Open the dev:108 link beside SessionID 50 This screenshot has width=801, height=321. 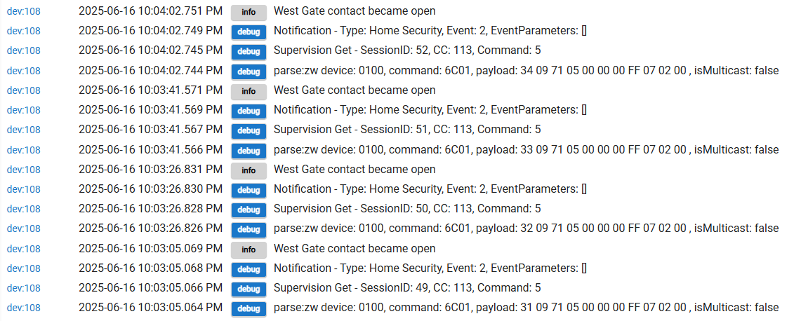24,209
